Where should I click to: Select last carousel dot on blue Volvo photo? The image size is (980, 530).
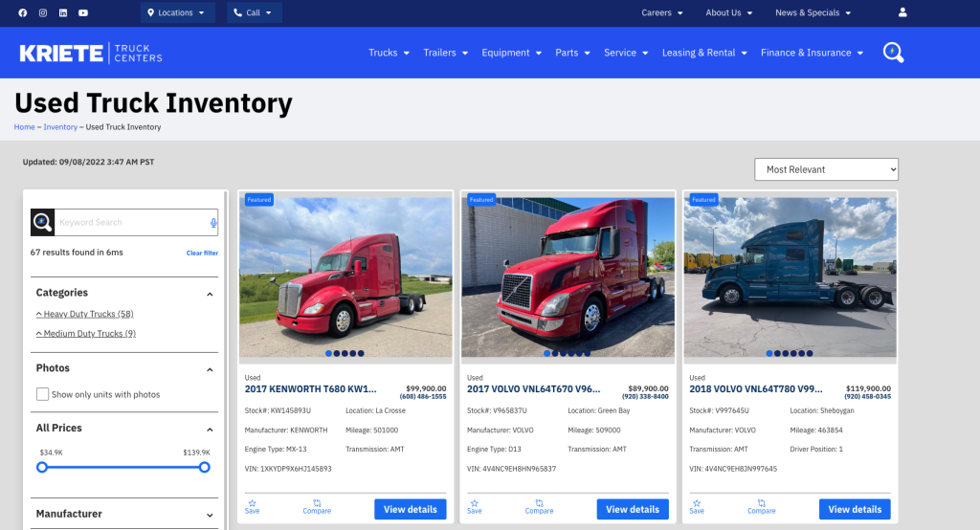(810, 353)
